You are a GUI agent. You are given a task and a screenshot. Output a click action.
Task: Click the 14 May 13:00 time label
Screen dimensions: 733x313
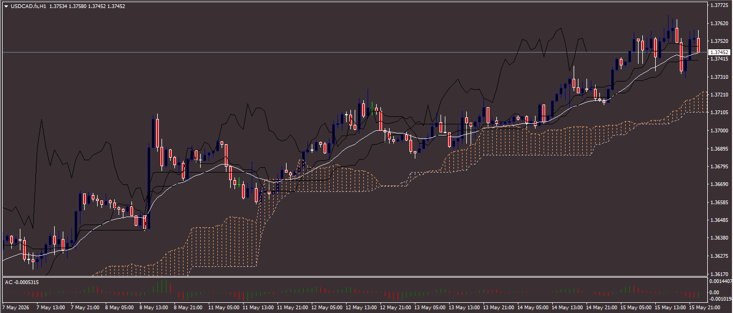pyautogui.click(x=567, y=308)
